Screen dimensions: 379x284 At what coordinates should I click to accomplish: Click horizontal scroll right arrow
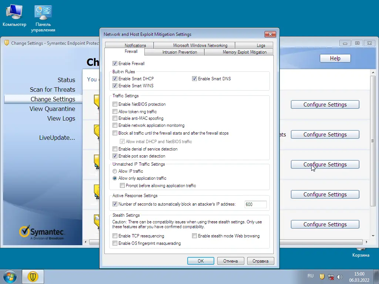click(366, 242)
